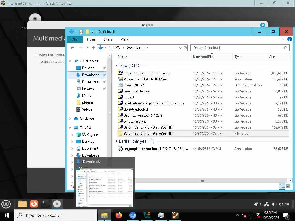Open Music in the navigation pane
Screen dimensions: 295x221
[x=86, y=96]
